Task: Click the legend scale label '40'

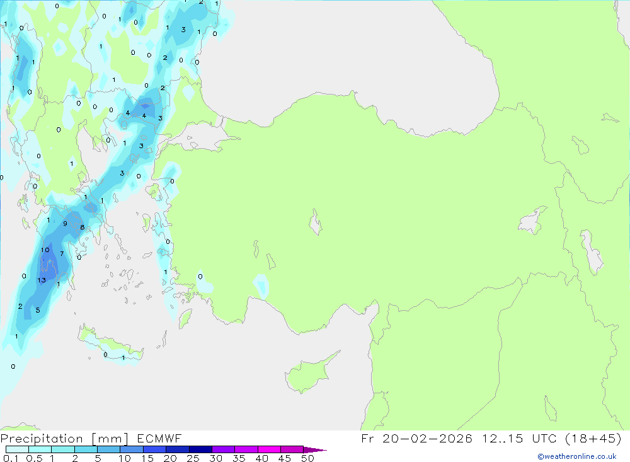Action: (261, 458)
